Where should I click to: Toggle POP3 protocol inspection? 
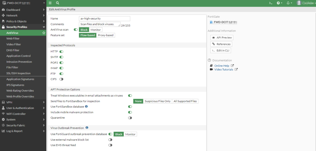click(x=61, y=63)
